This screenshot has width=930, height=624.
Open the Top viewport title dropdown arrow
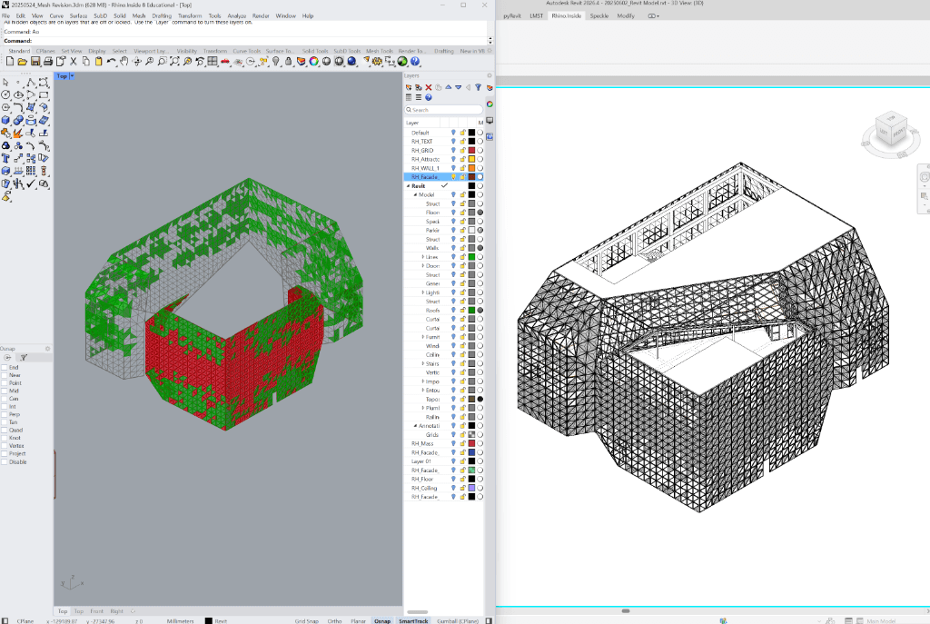point(72,76)
